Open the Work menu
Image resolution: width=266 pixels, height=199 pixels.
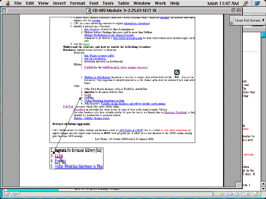[160, 3]
